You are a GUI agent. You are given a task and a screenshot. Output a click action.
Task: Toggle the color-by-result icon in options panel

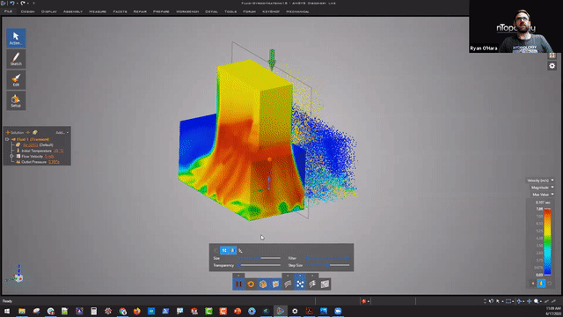click(x=232, y=250)
